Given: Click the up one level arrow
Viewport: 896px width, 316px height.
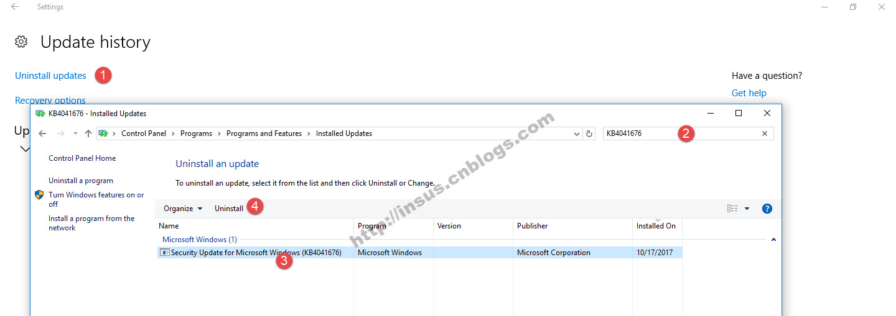Looking at the screenshot, I should (88, 133).
